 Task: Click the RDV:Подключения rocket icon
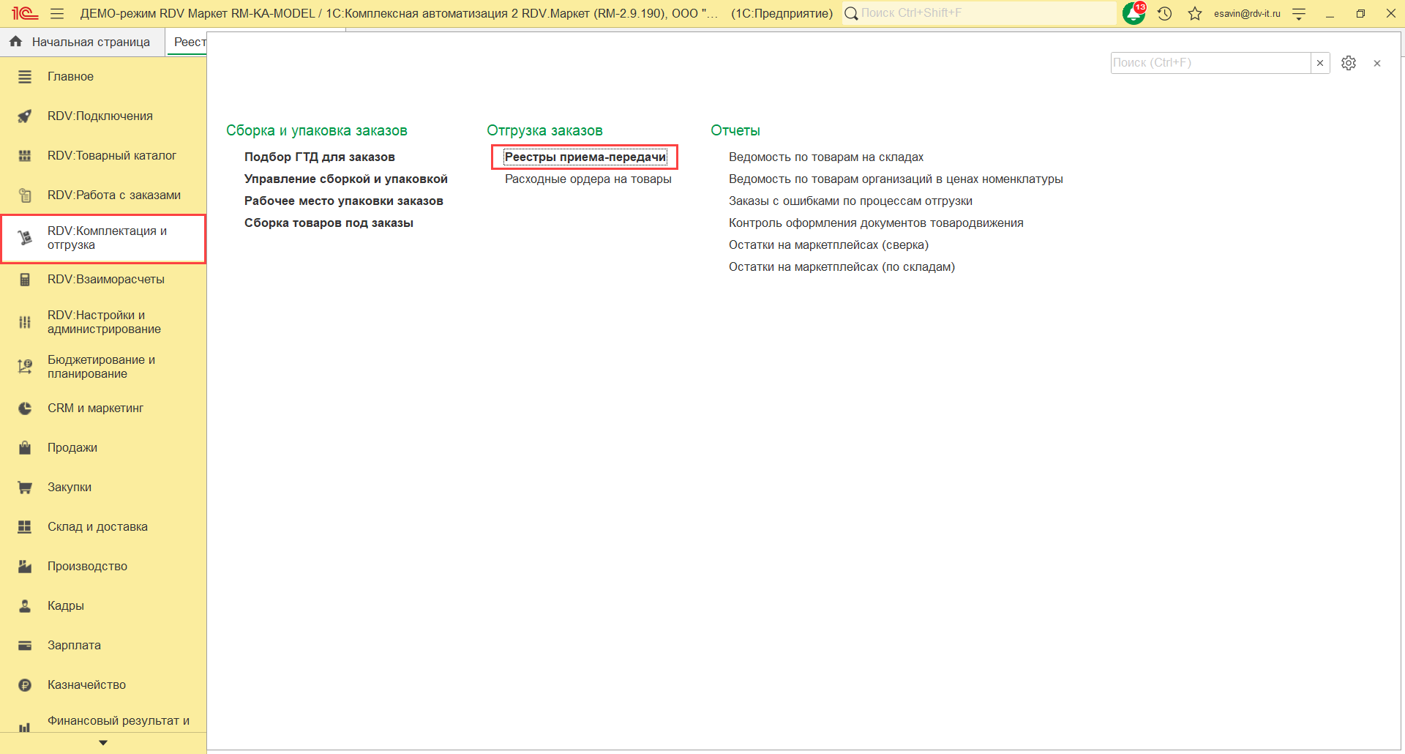25,116
